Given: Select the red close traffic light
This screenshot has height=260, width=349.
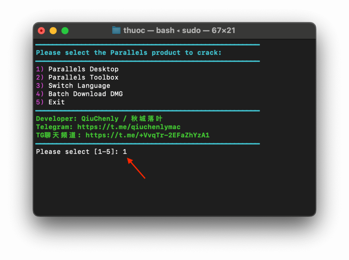Looking at the screenshot, I should point(41,30).
